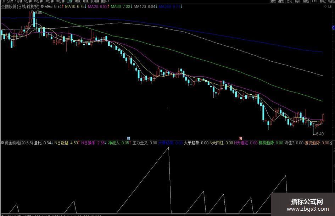Open the 复权 adjustment button
Viewport: 335px width, 216px height.
(x=273, y=1)
